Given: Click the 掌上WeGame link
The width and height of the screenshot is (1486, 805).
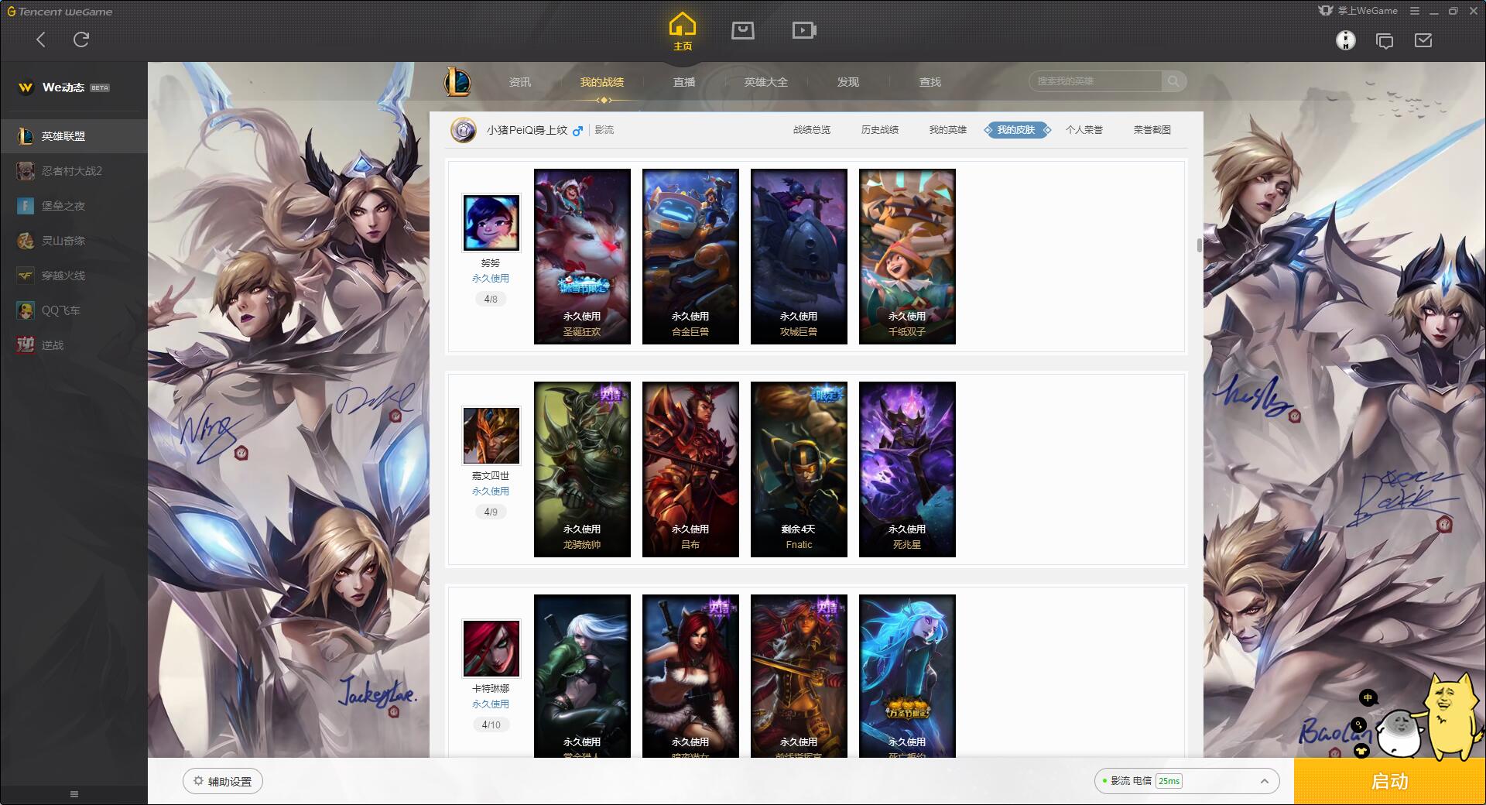Looking at the screenshot, I should coord(1358,11).
